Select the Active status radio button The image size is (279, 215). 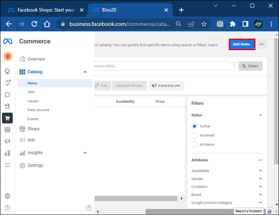(x=195, y=126)
